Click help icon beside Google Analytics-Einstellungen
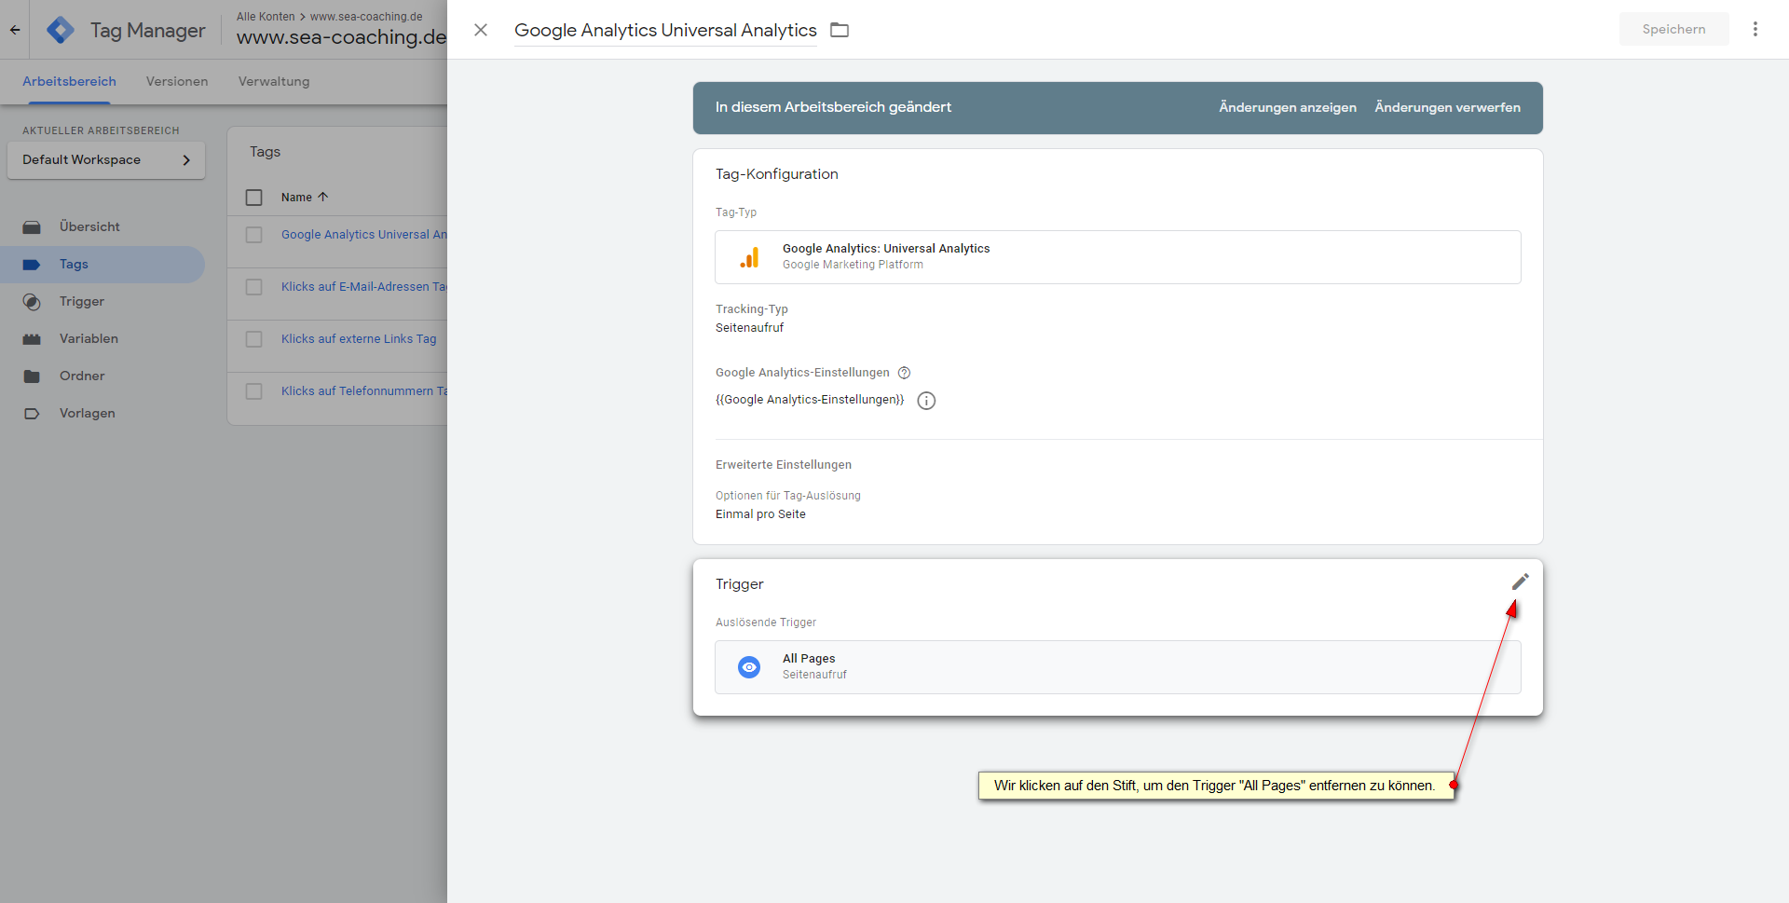 (904, 373)
